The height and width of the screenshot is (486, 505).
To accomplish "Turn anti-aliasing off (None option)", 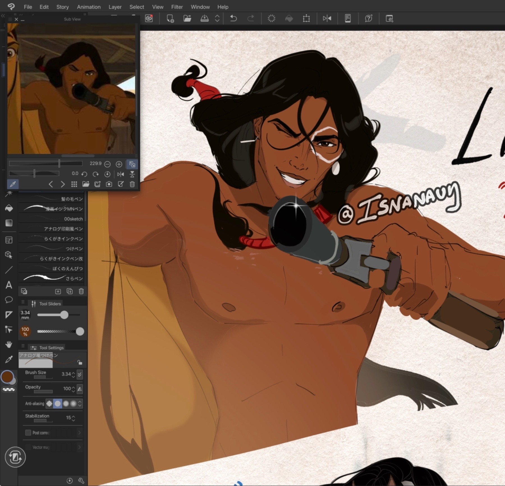I will 49,404.
